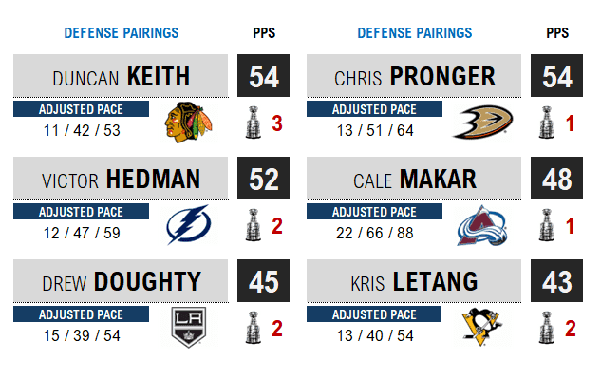Click the Pittsburgh Penguins logo
Viewport: 601px width, 380px height.
pyautogui.click(x=482, y=326)
